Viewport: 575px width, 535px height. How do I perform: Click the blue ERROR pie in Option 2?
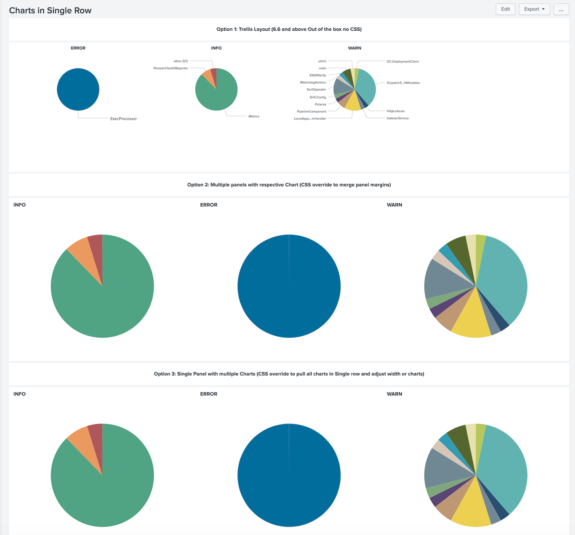(x=289, y=286)
